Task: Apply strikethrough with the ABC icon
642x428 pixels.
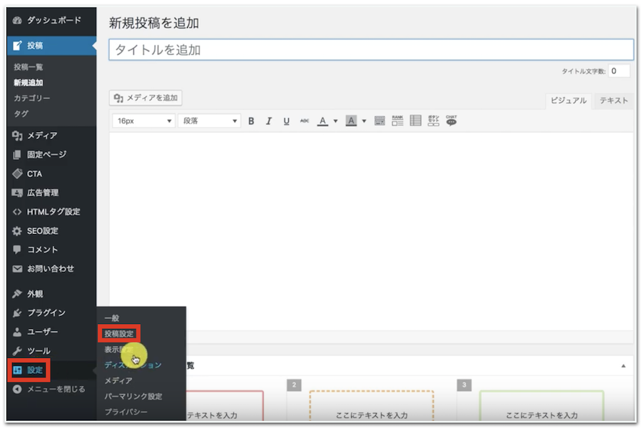Action: pyautogui.click(x=305, y=121)
